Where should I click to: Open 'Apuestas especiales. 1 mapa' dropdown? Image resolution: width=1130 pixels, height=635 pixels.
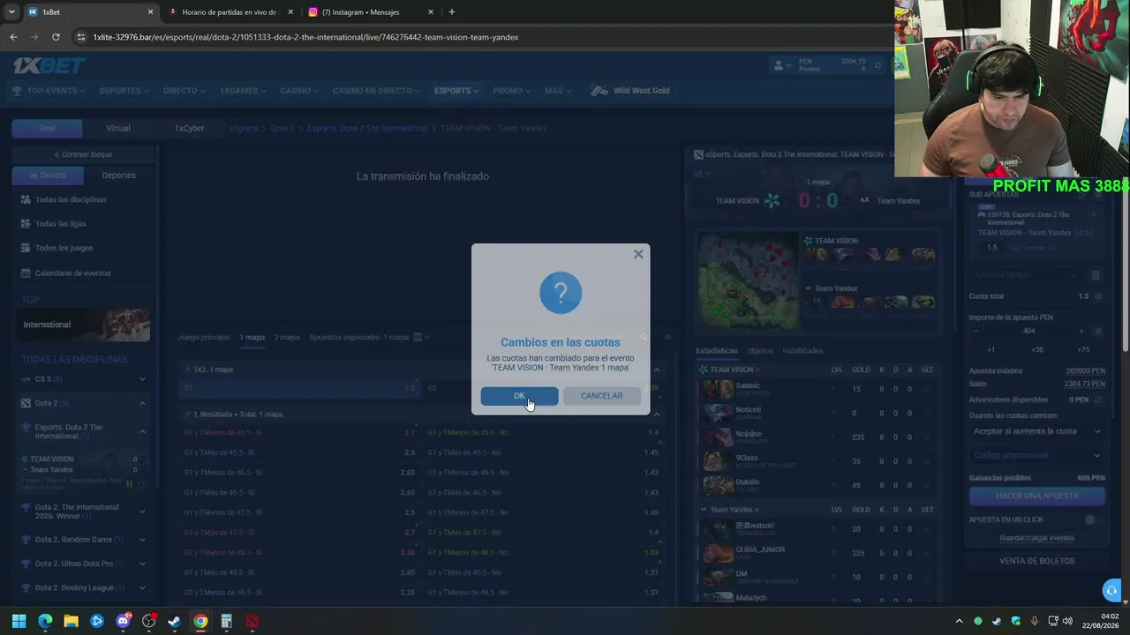370,337
